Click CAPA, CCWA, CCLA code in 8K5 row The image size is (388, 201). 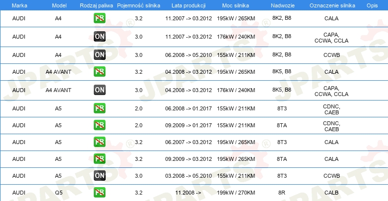point(331,91)
